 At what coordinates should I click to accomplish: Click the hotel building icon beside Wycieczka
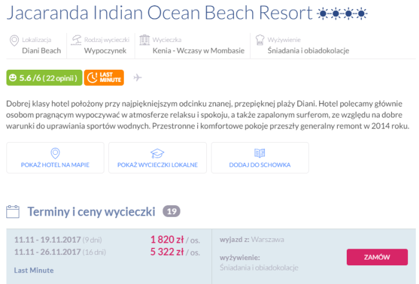click(x=144, y=40)
